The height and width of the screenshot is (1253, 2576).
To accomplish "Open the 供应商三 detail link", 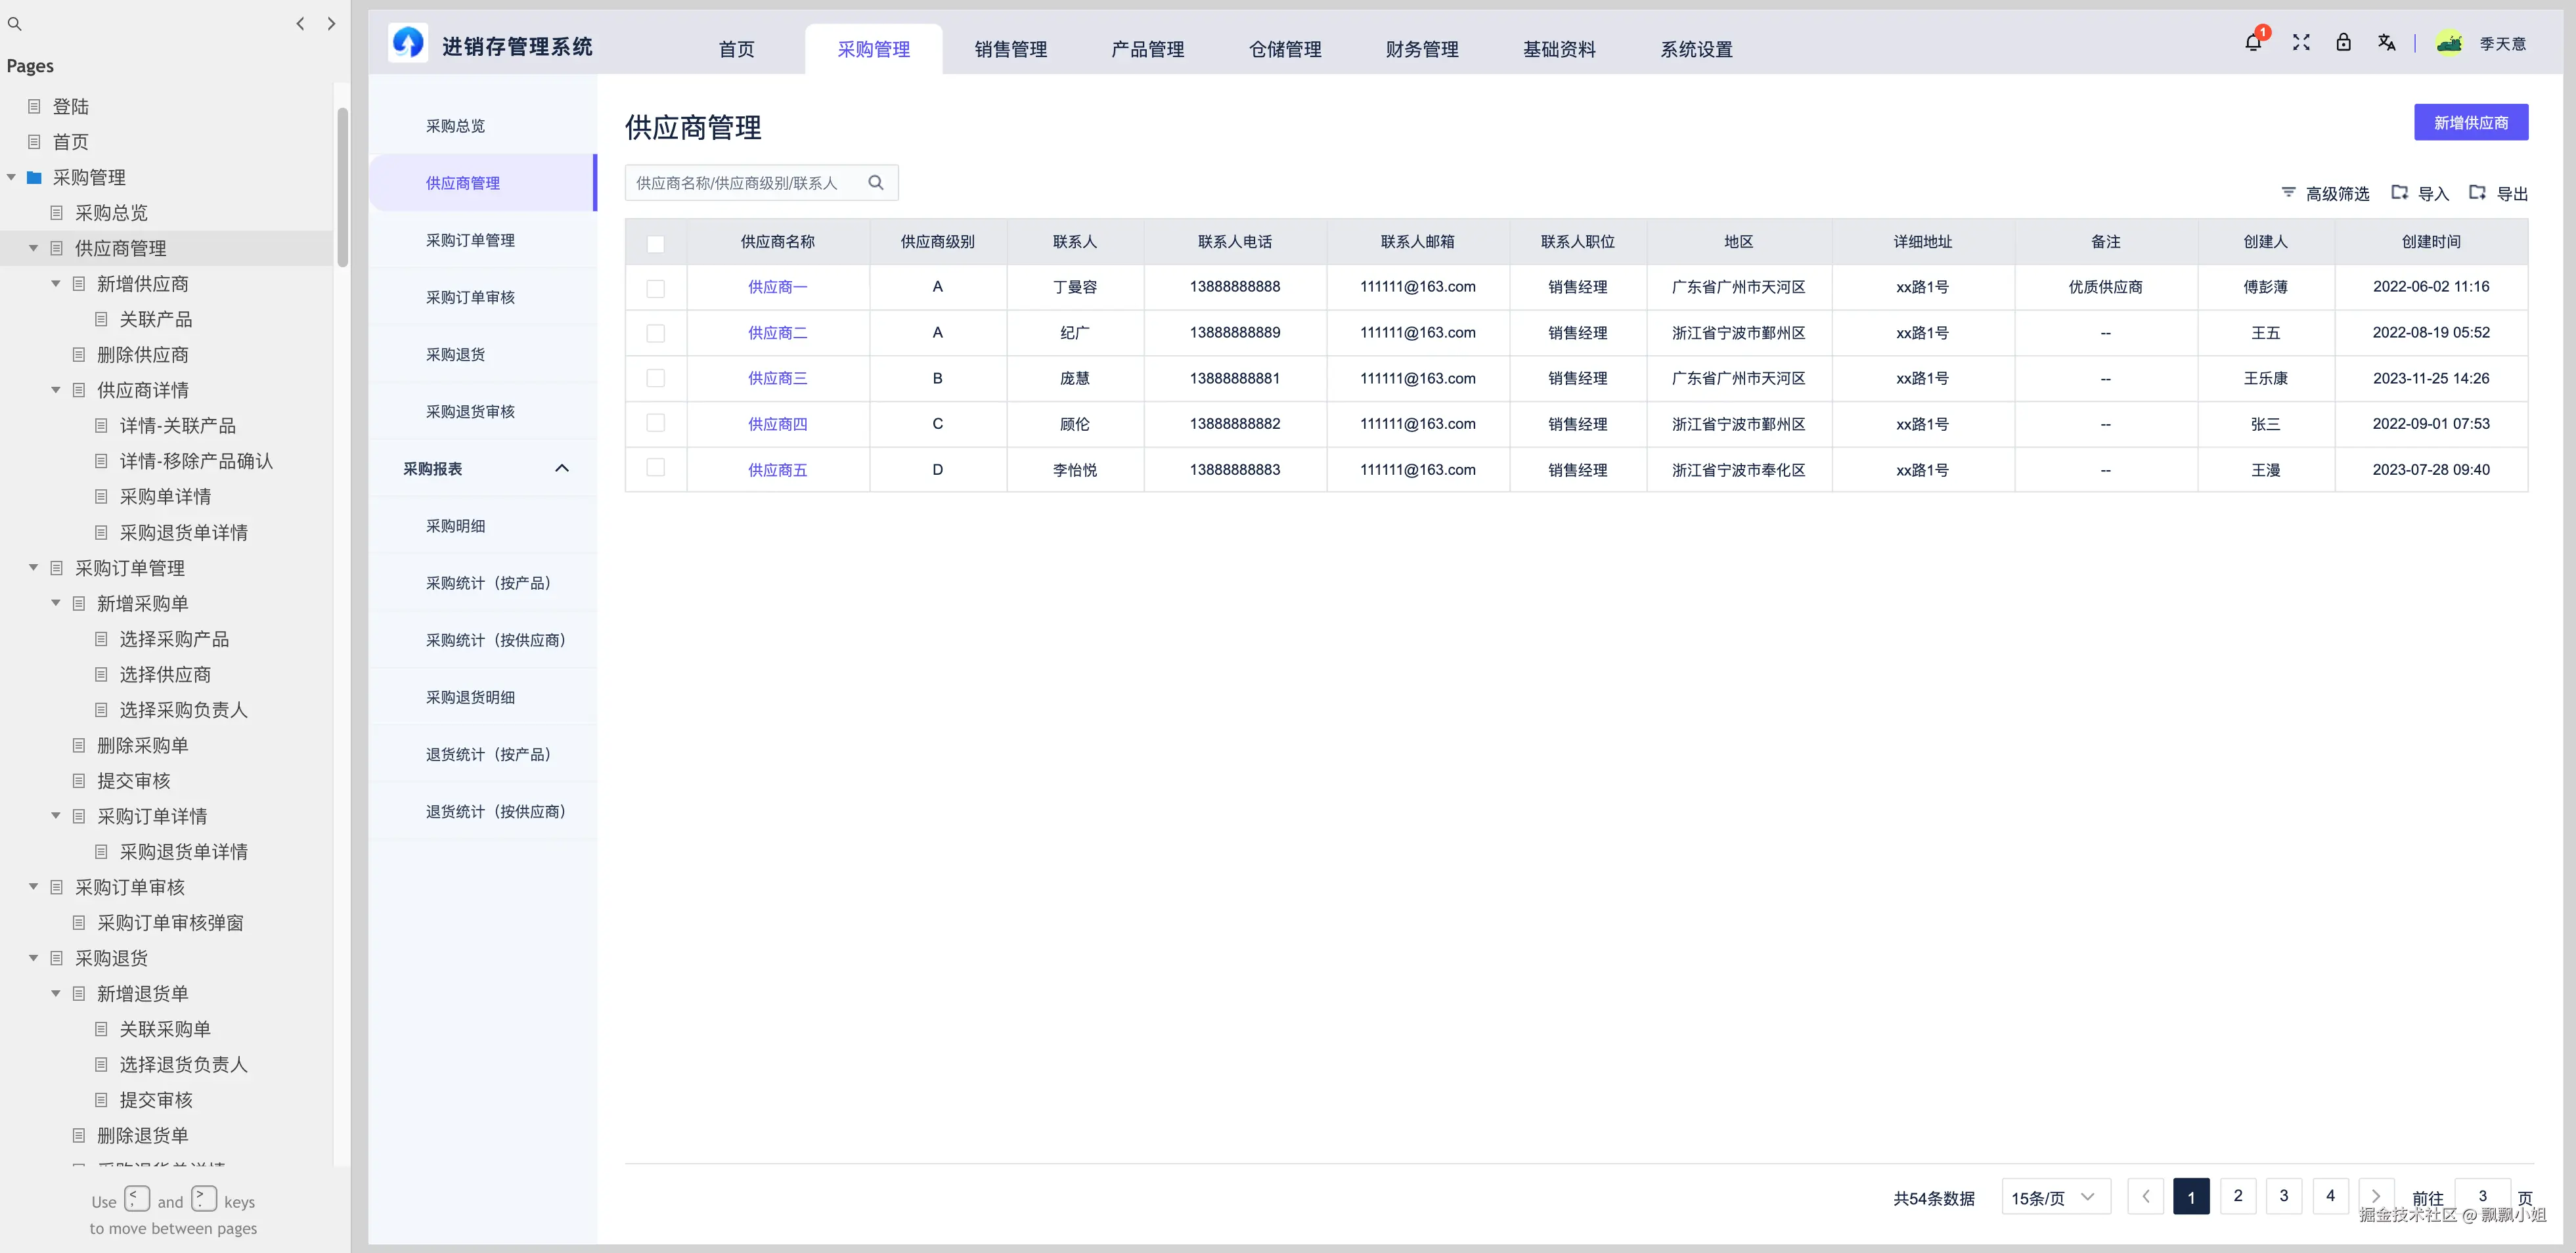I will pyautogui.click(x=777, y=378).
